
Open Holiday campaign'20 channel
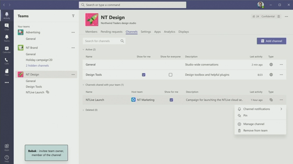tap(39, 60)
